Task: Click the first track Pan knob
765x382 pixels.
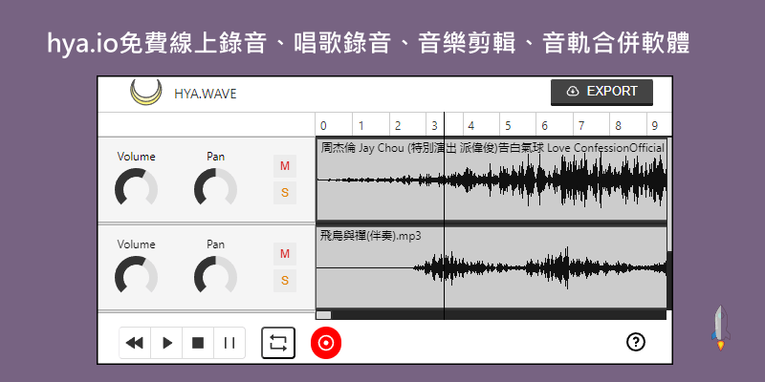Action: point(215,187)
